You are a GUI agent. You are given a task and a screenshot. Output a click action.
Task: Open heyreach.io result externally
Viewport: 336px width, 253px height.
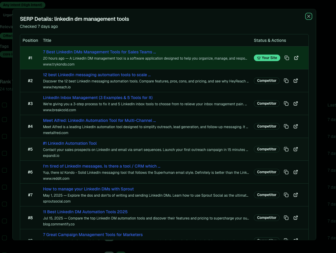click(x=295, y=81)
